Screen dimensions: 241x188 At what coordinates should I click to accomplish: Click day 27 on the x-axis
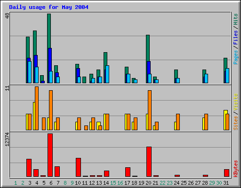point(198,183)
